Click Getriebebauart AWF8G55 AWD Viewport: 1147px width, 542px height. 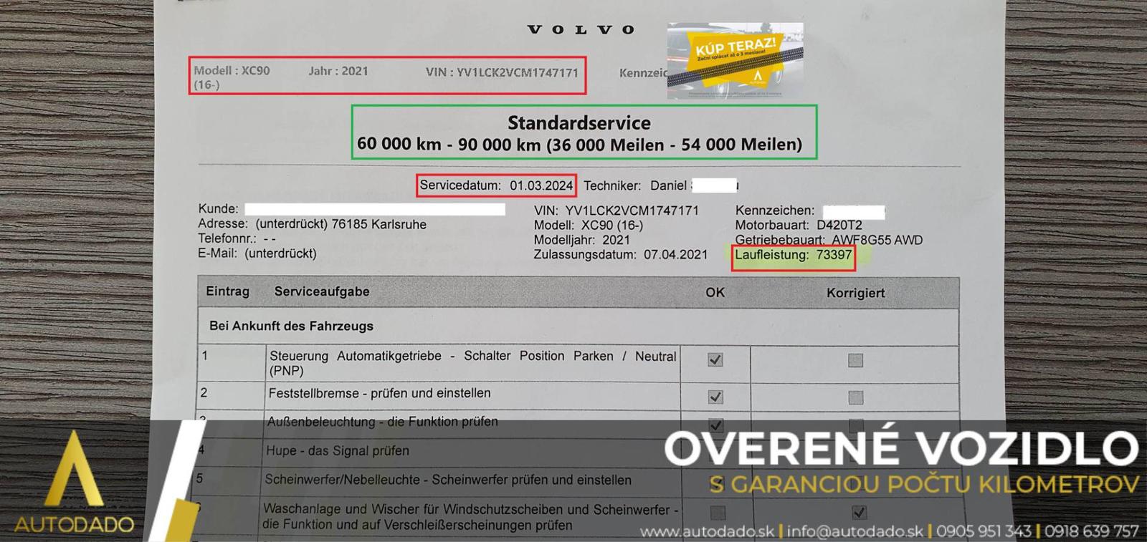point(829,240)
